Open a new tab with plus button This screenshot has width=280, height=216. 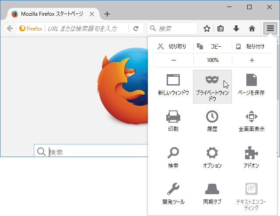tap(107, 14)
